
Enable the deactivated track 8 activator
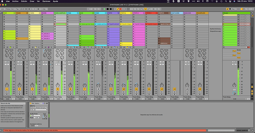pyautogui.click(x=98, y=89)
